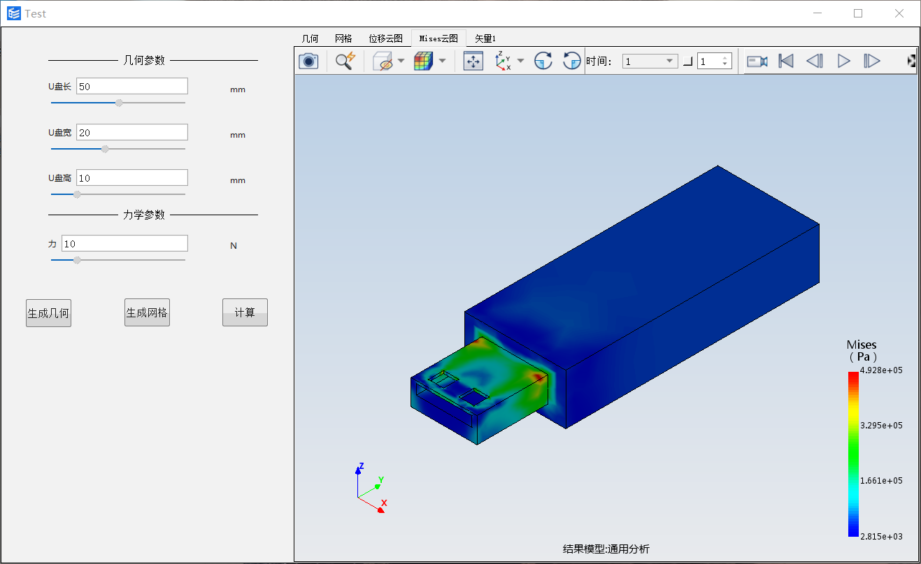Click the 力 force input field
This screenshot has height=564, width=921.
(x=125, y=243)
